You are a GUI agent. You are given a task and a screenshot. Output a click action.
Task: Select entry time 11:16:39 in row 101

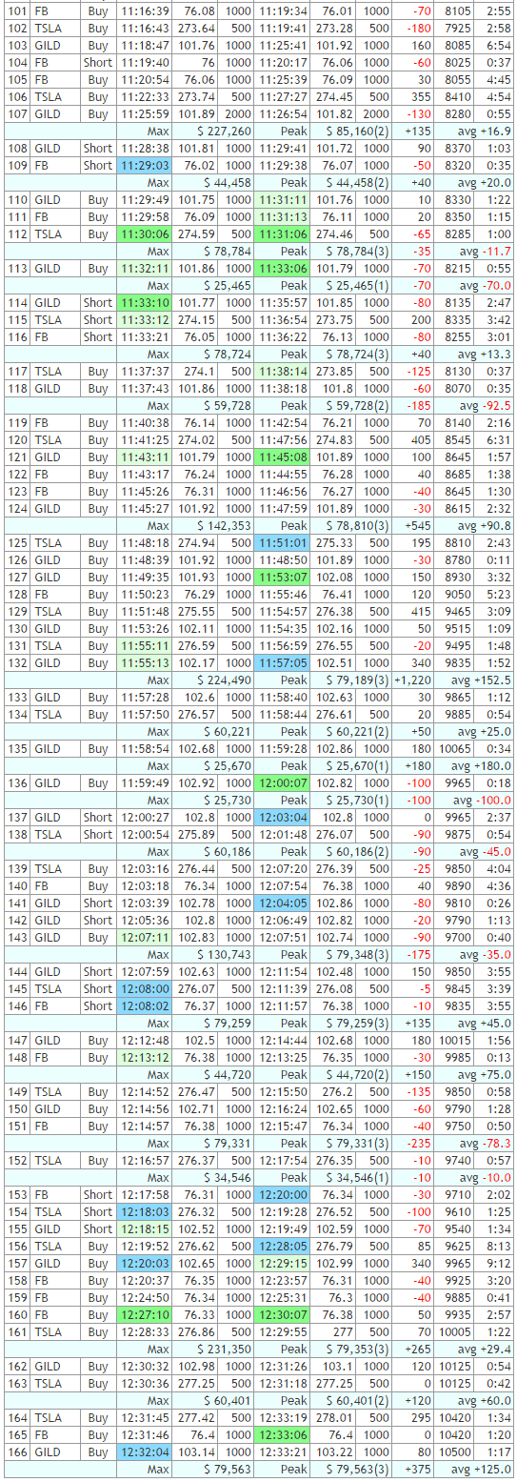(145, 10)
